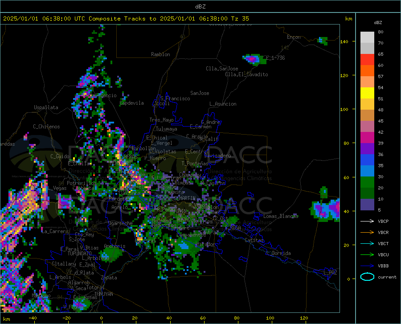Click the L_Violetas place label
Viewport: 401px width, 324px height.
163,152
